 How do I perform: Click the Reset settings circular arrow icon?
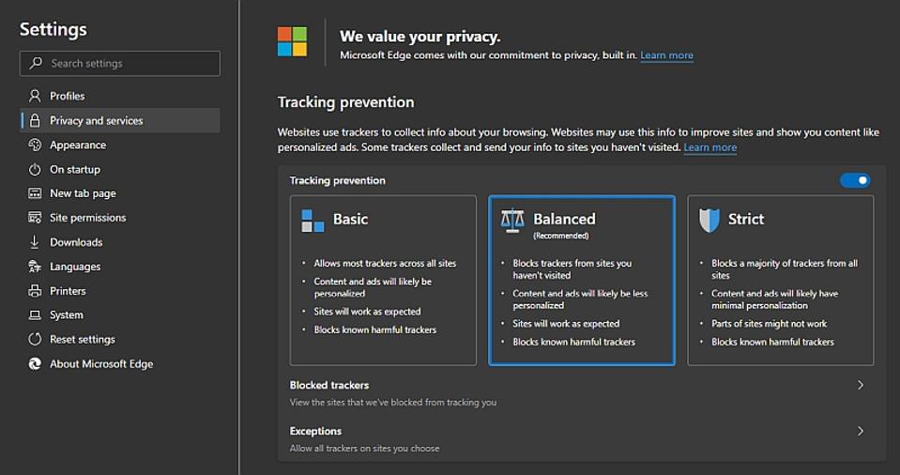pyautogui.click(x=35, y=340)
